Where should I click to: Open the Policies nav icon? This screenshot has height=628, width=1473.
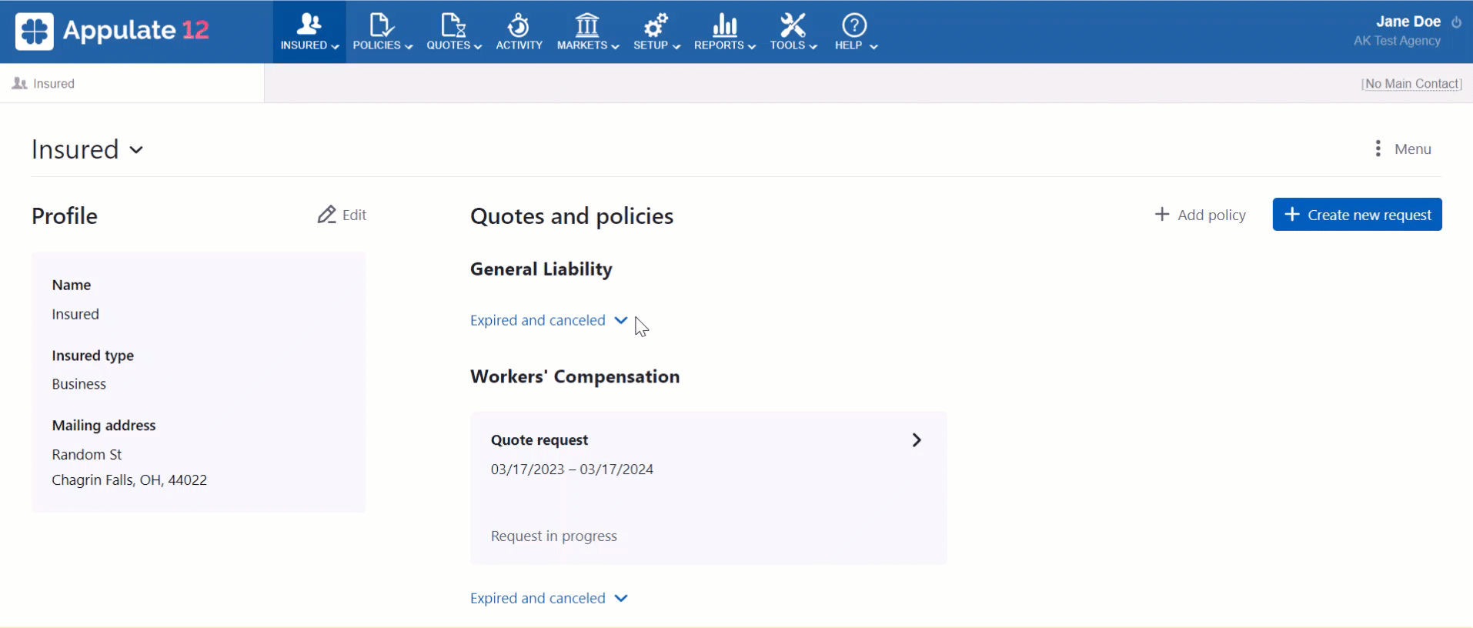[382, 25]
